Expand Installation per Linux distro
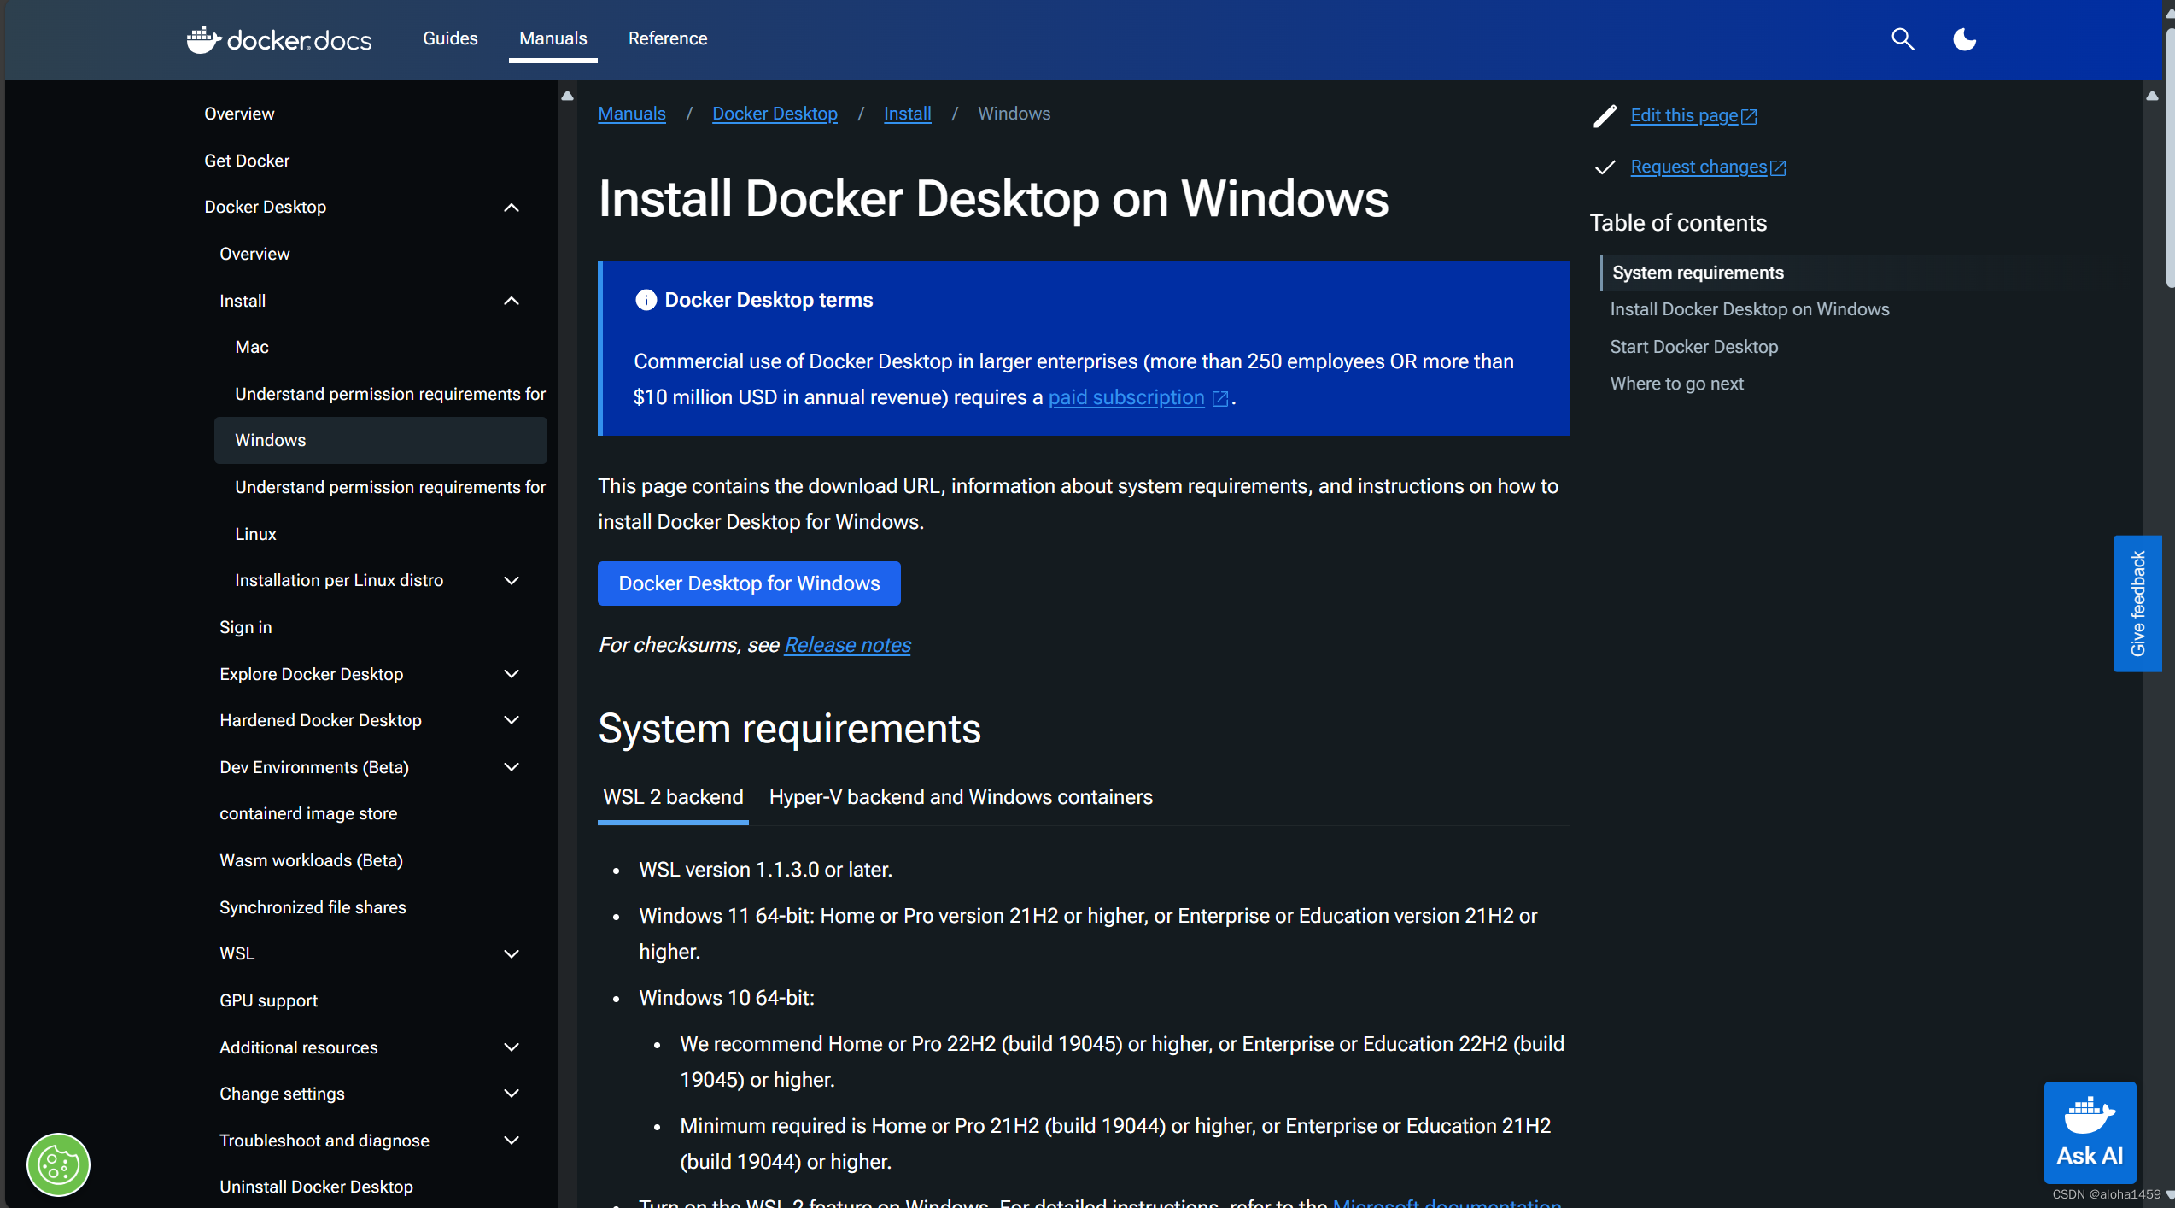This screenshot has width=2175, height=1208. [512, 581]
